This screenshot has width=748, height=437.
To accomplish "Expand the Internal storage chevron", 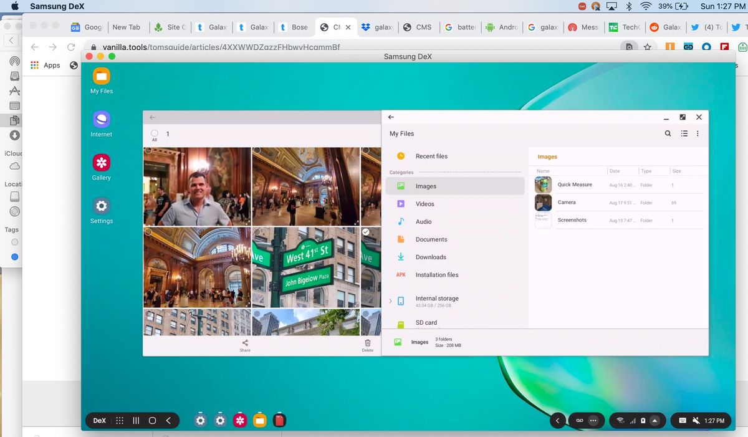I will pos(390,301).
